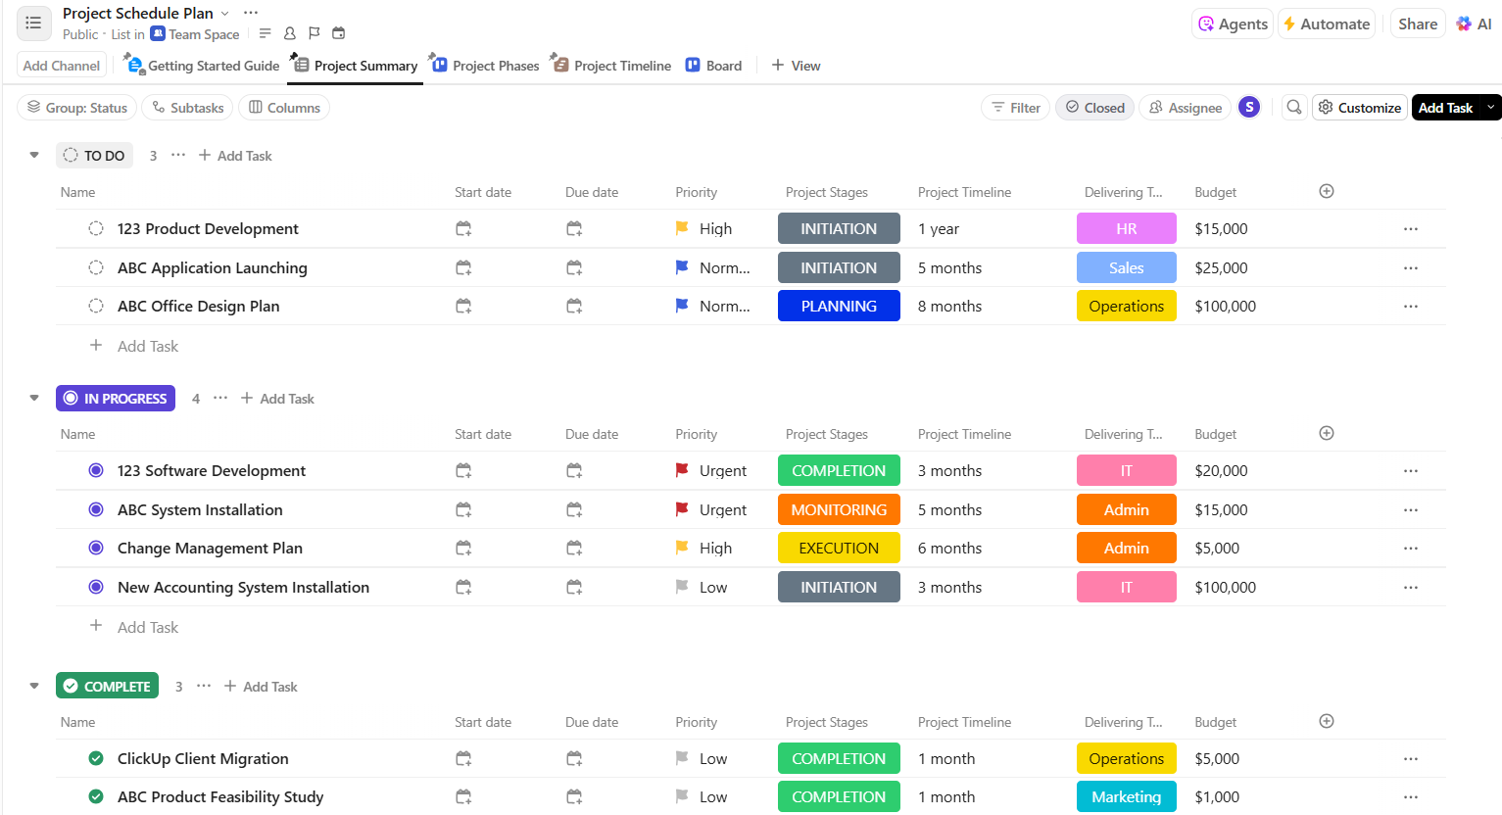Open more options for Change Management Plan

(x=1410, y=549)
